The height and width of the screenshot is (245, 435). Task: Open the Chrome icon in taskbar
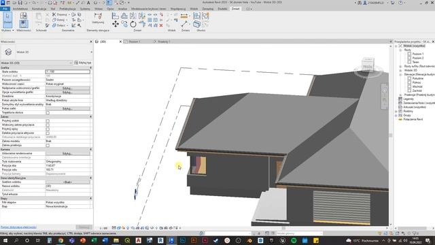60,240
